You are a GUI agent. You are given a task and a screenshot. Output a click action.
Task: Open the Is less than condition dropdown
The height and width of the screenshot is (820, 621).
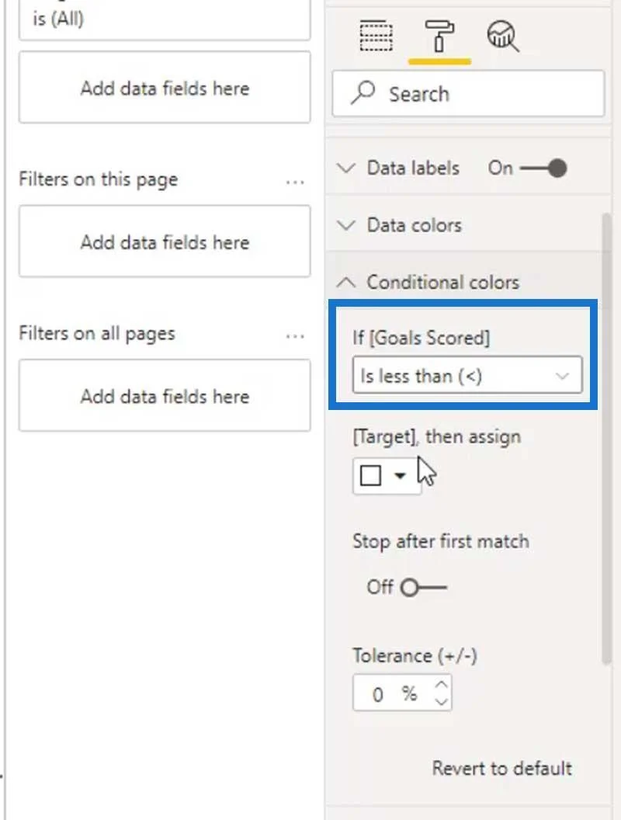[x=467, y=375]
